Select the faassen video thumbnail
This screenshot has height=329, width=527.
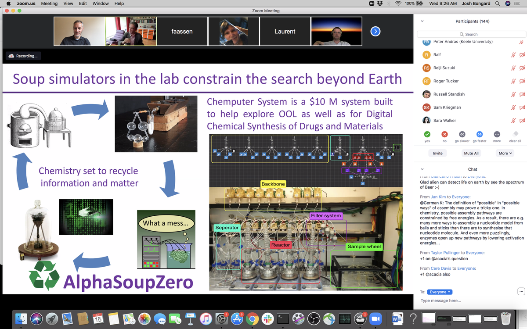tap(182, 31)
